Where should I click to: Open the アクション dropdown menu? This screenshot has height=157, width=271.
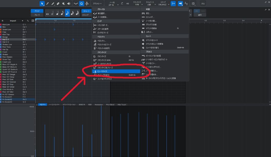[97, 4]
